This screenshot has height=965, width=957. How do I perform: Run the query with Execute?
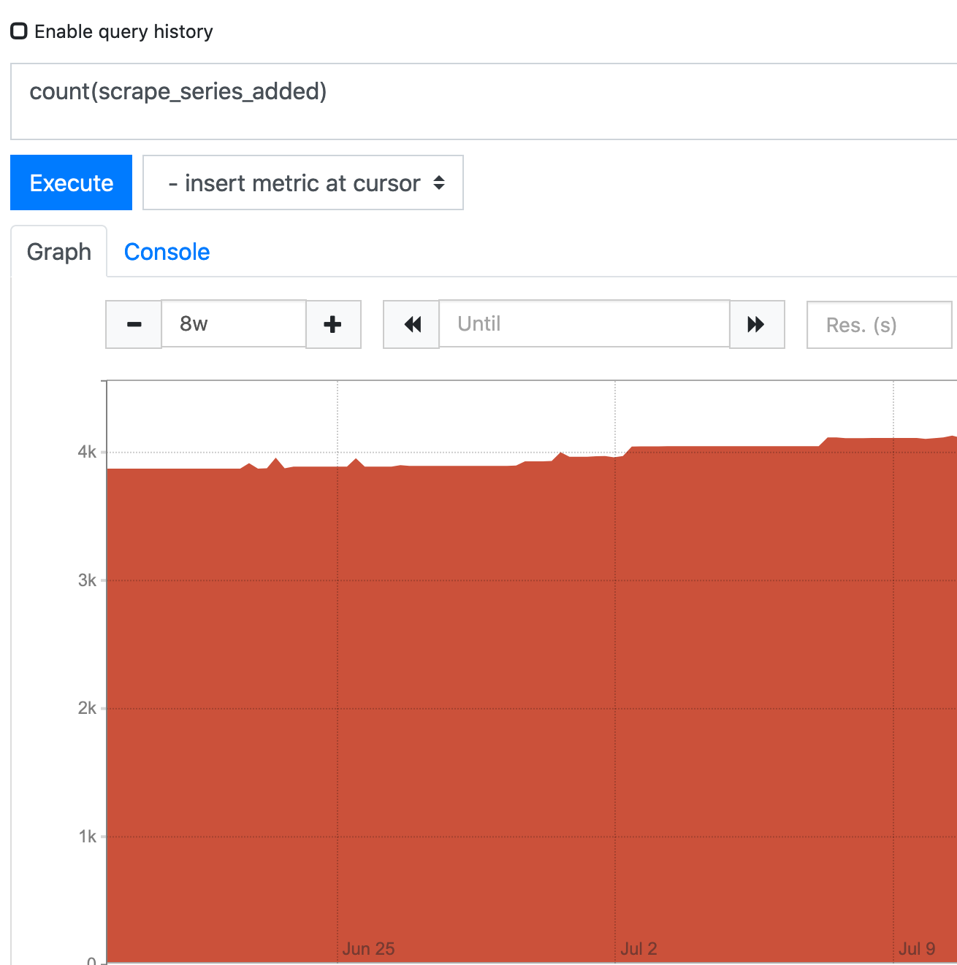coord(71,182)
